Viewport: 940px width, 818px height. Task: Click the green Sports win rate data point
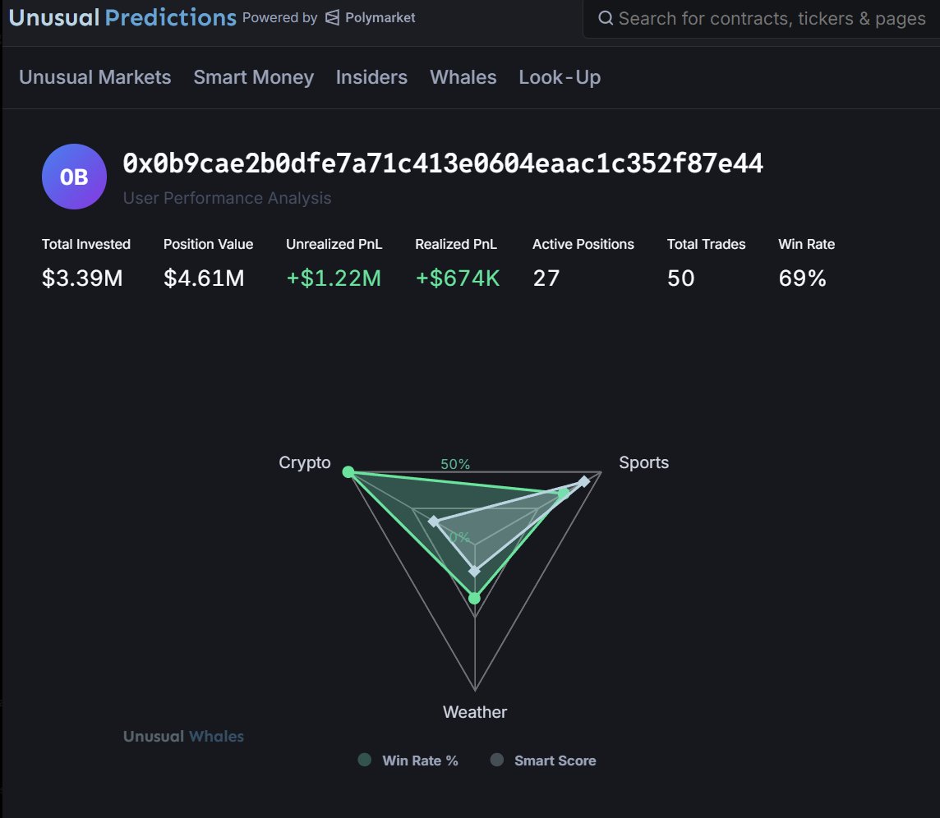tap(564, 494)
